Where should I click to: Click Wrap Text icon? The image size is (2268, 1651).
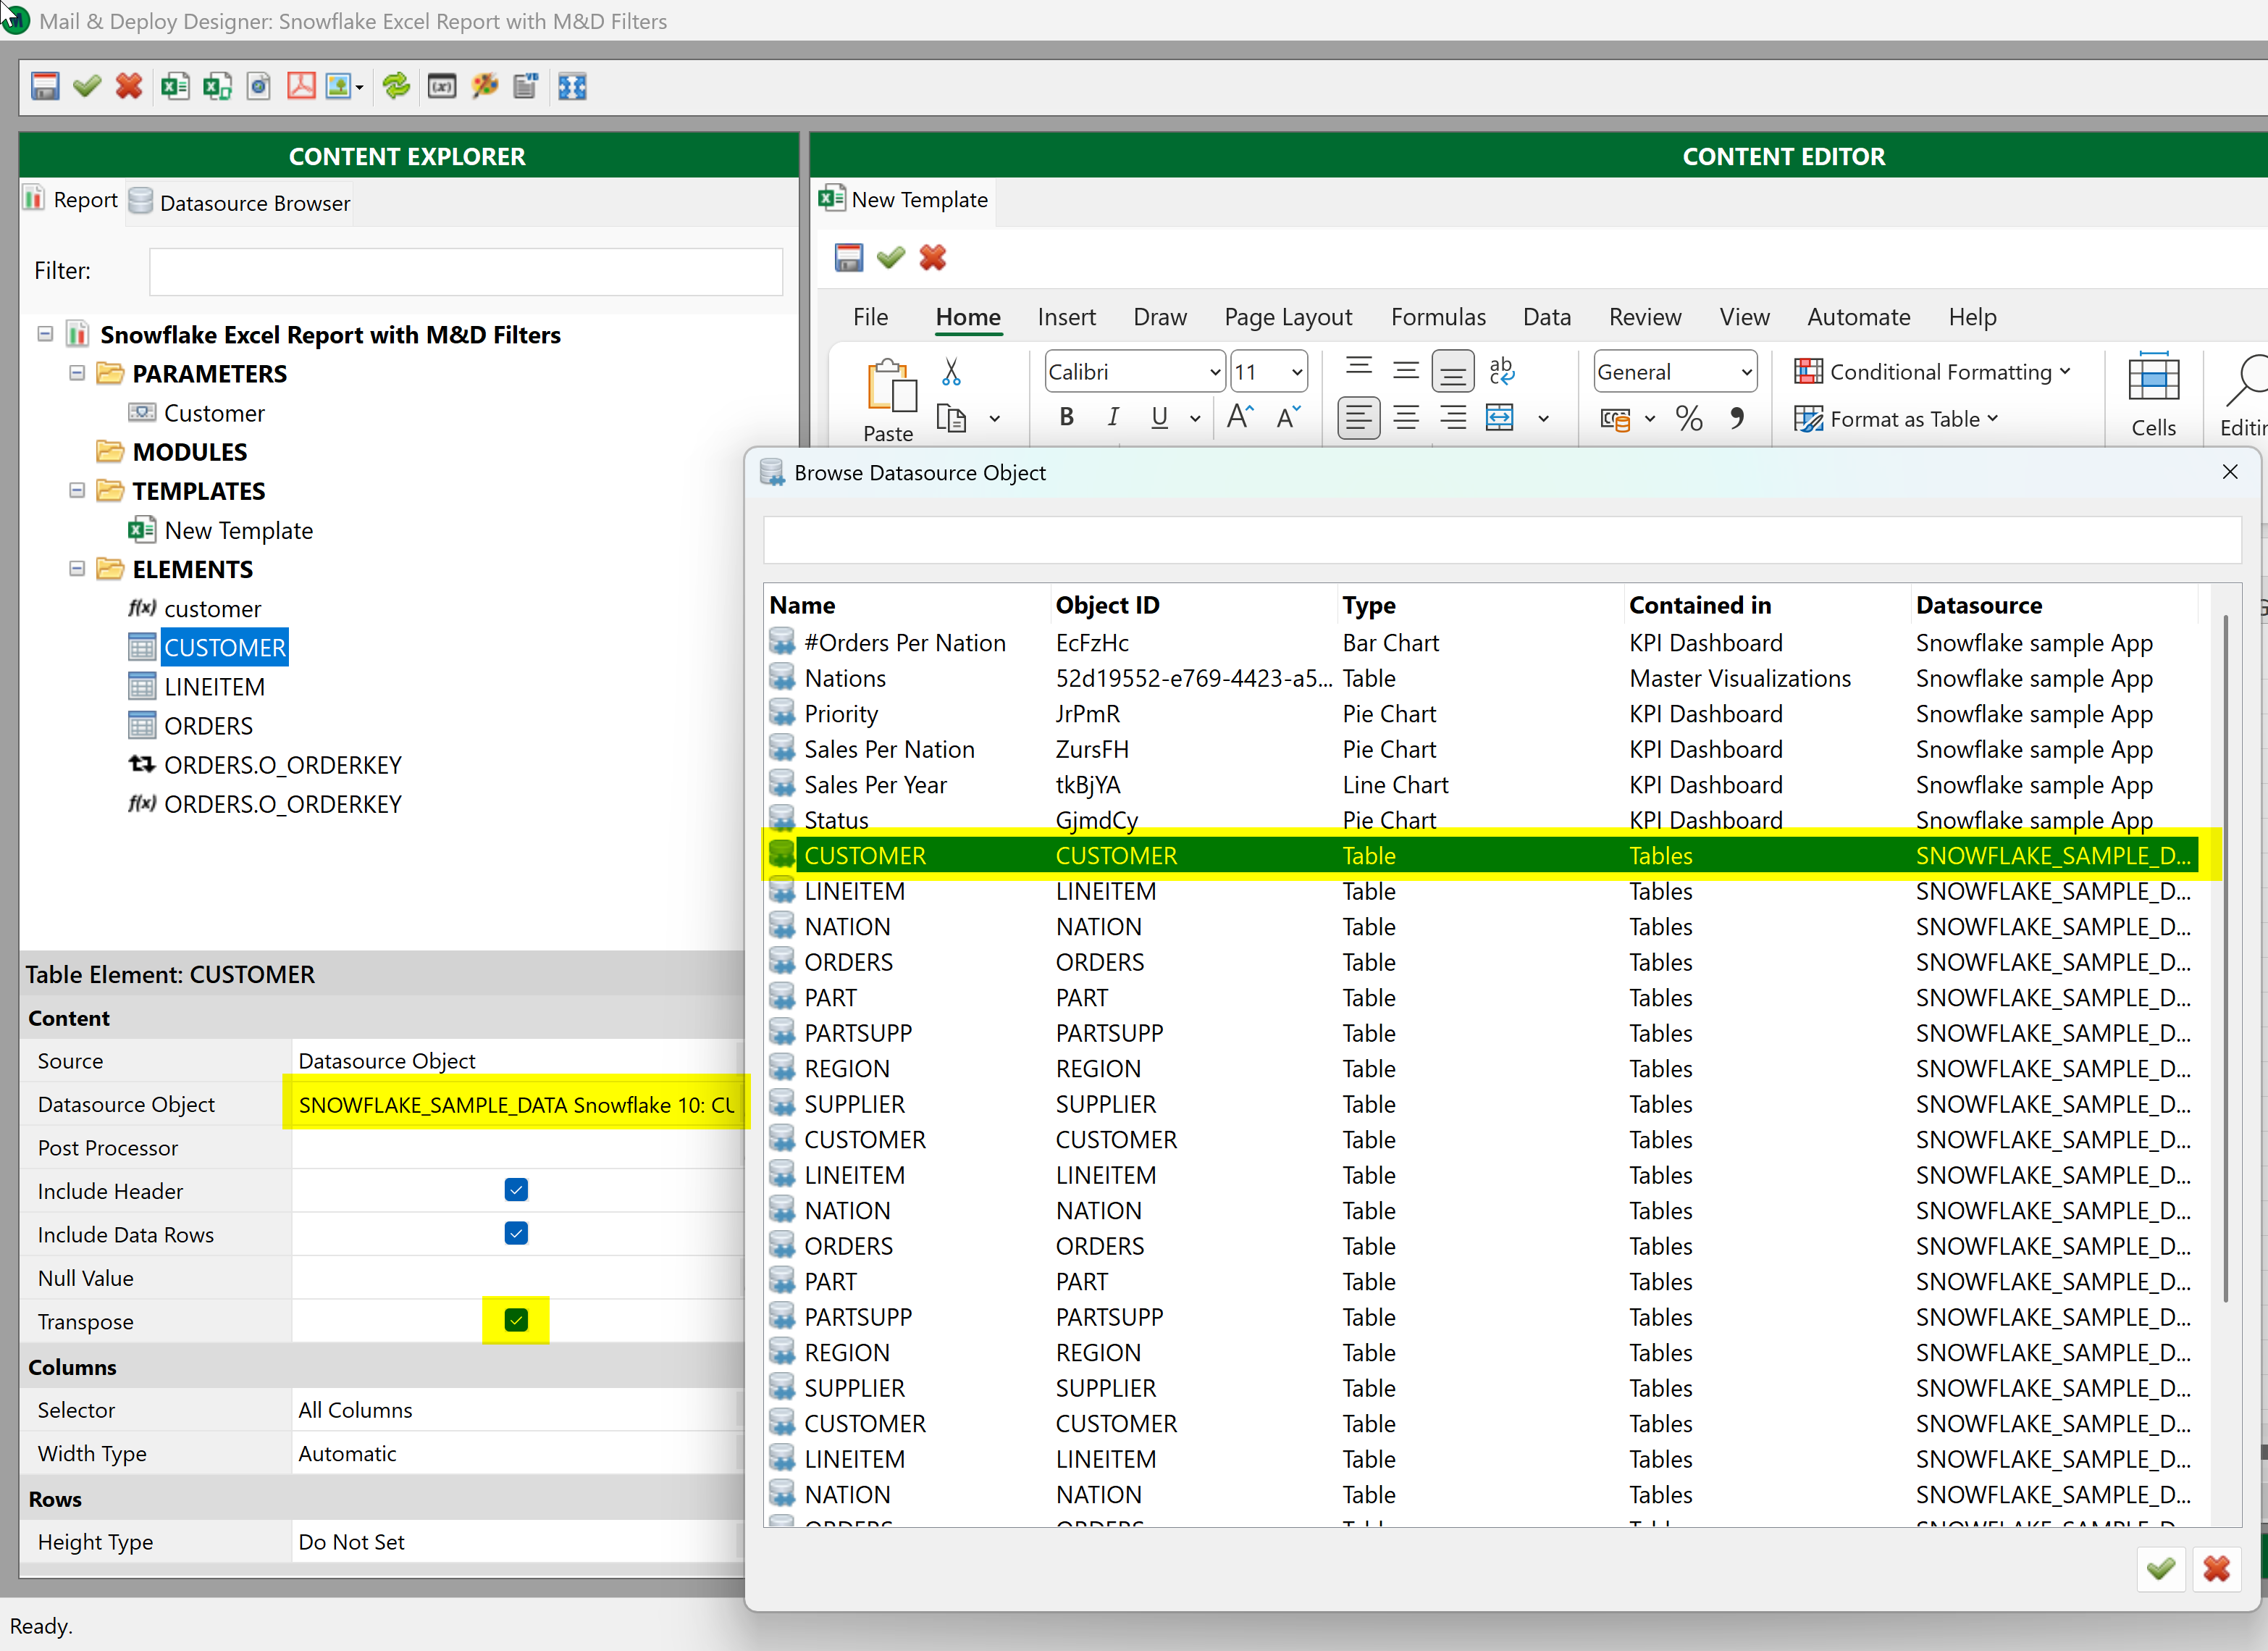click(x=1501, y=371)
